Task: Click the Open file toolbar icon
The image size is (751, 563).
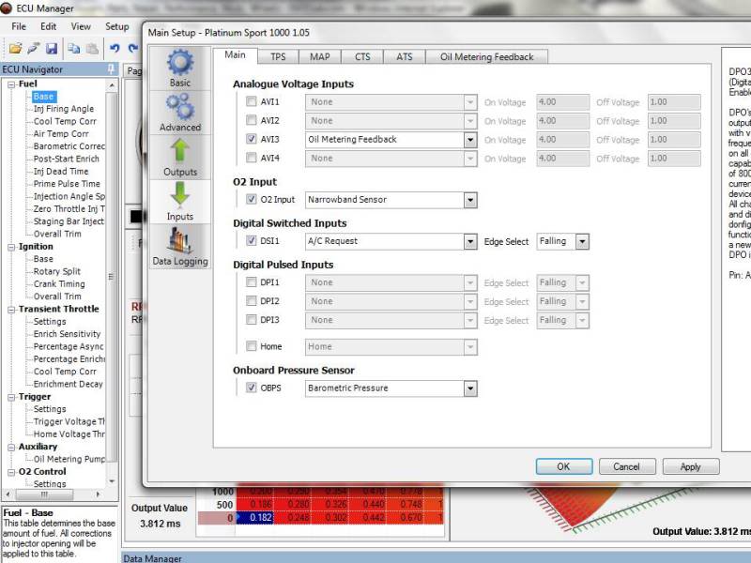Action: (x=15, y=49)
